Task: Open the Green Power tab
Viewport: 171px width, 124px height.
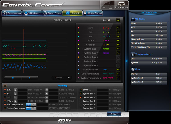Action: point(52,13)
